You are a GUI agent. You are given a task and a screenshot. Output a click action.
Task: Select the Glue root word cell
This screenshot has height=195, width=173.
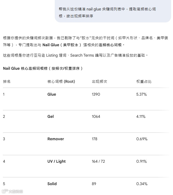click(52, 94)
